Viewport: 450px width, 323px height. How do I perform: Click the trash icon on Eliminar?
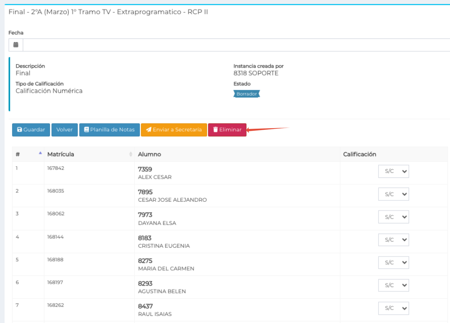216,130
